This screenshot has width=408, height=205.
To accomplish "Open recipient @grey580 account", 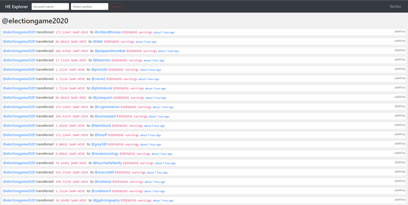I will 99,144.
